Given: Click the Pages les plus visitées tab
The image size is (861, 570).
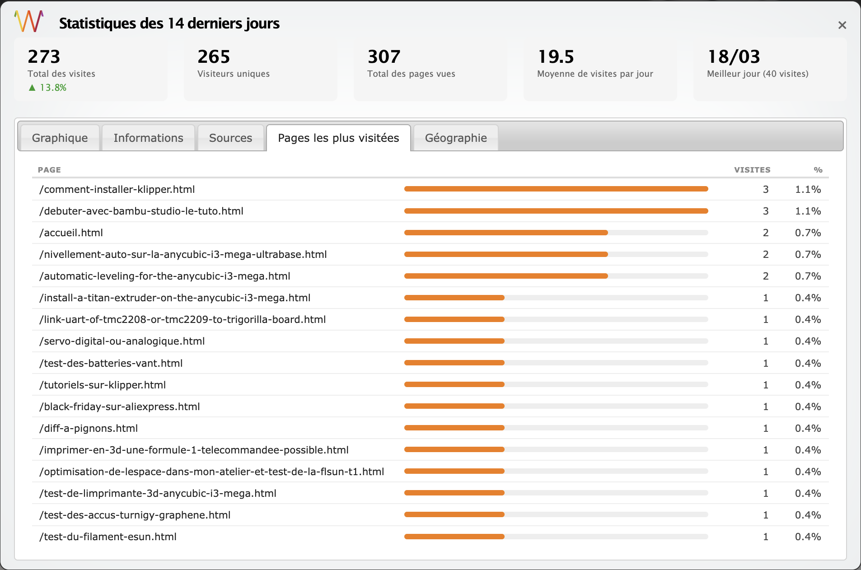Looking at the screenshot, I should (x=338, y=138).
